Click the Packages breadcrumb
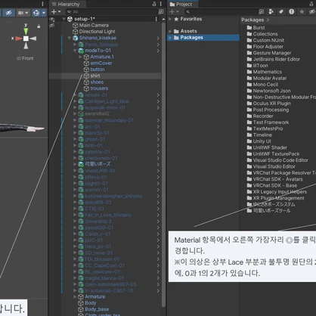 (x=252, y=20)
